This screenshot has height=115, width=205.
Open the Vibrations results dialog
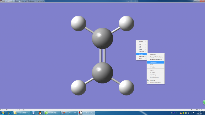pyautogui.click(x=153, y=62)
